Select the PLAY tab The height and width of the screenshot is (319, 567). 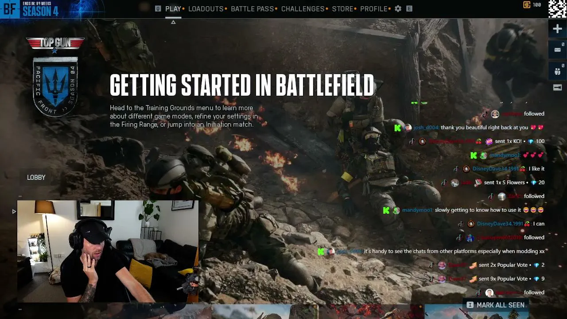(x=173, y=9)
